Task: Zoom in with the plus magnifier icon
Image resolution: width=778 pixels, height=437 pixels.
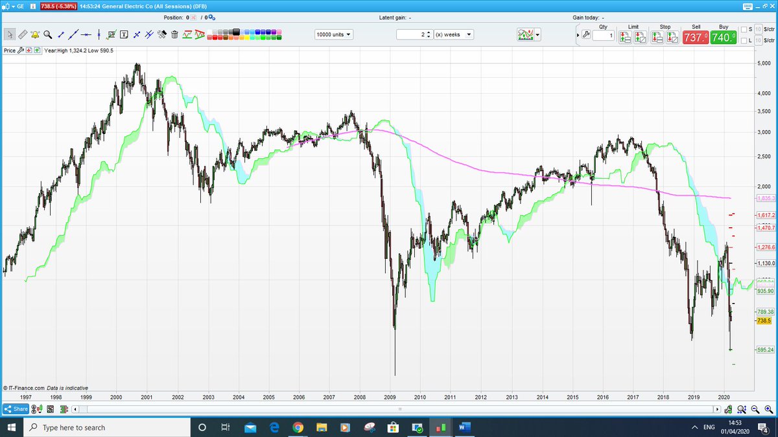Action: tap(769, 409)
